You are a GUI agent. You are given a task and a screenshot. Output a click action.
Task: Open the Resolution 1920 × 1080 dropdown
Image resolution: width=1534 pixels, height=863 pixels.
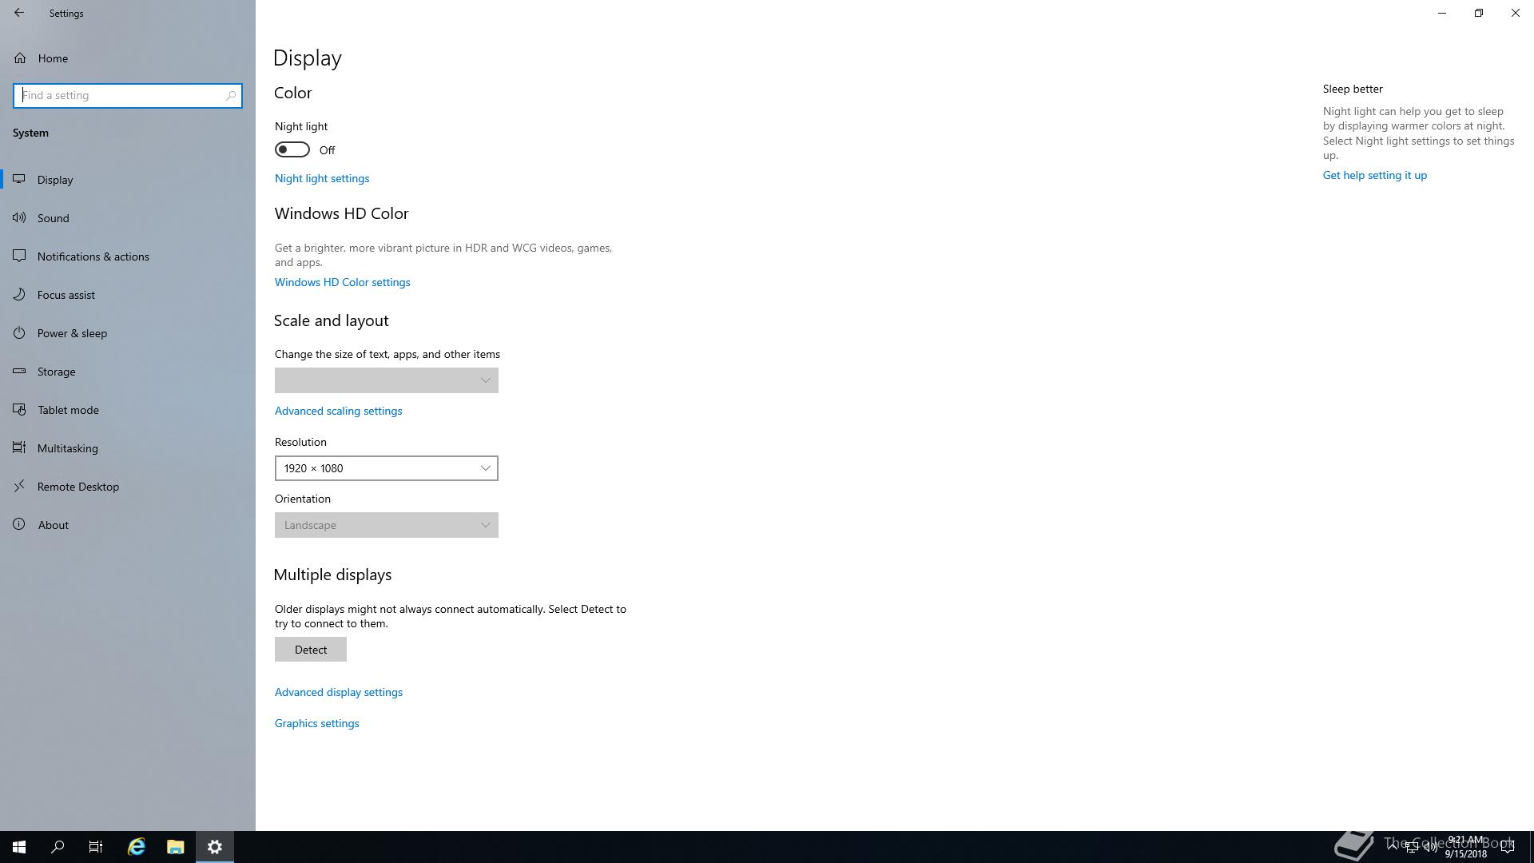click(x=387, y=468)
